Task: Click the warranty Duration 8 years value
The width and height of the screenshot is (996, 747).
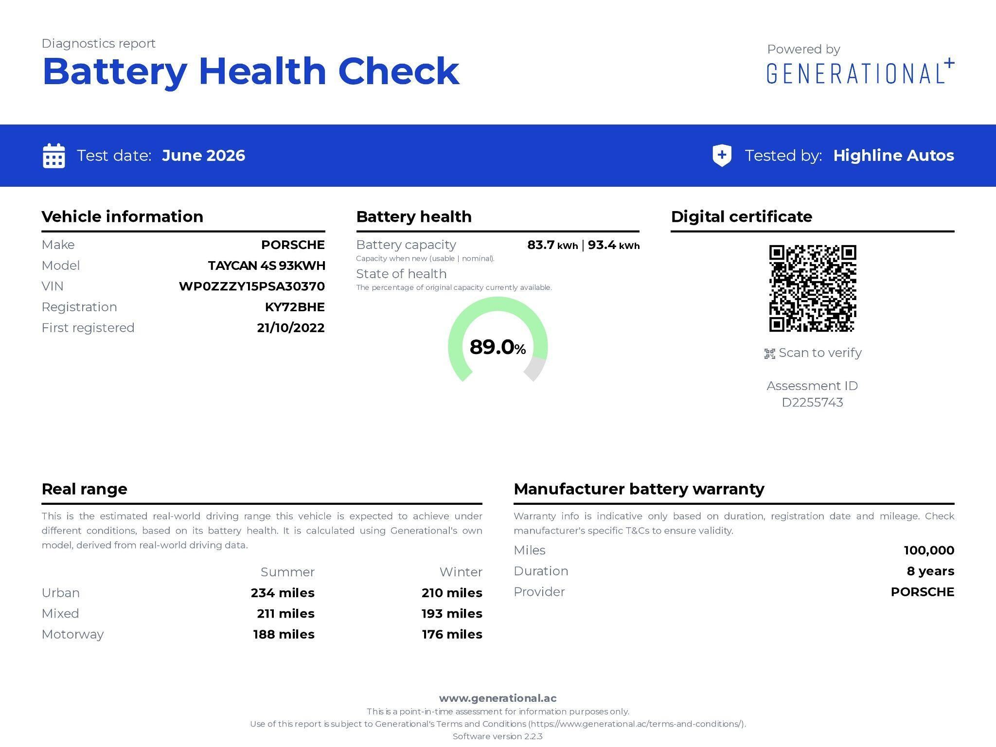Action: 930,571
